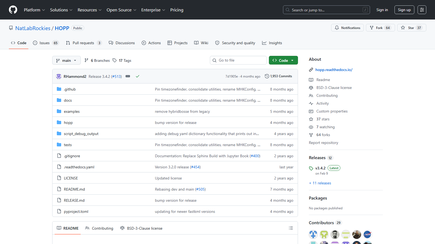
Task: Click the tests folder icon
Action: [59, 145]
